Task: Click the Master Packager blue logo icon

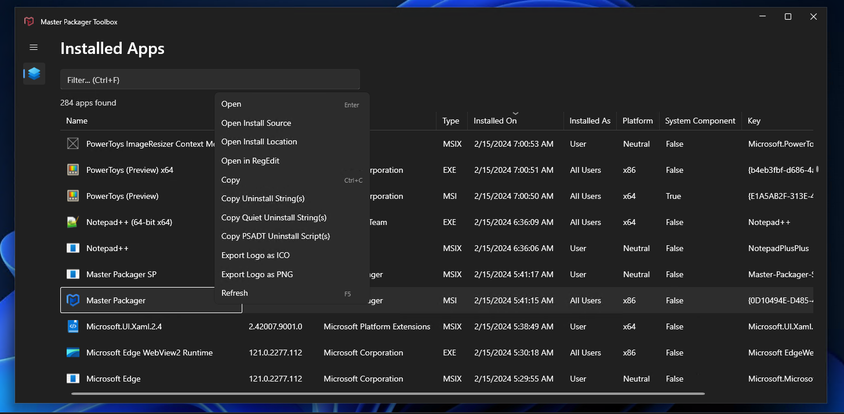Action: 72,300
